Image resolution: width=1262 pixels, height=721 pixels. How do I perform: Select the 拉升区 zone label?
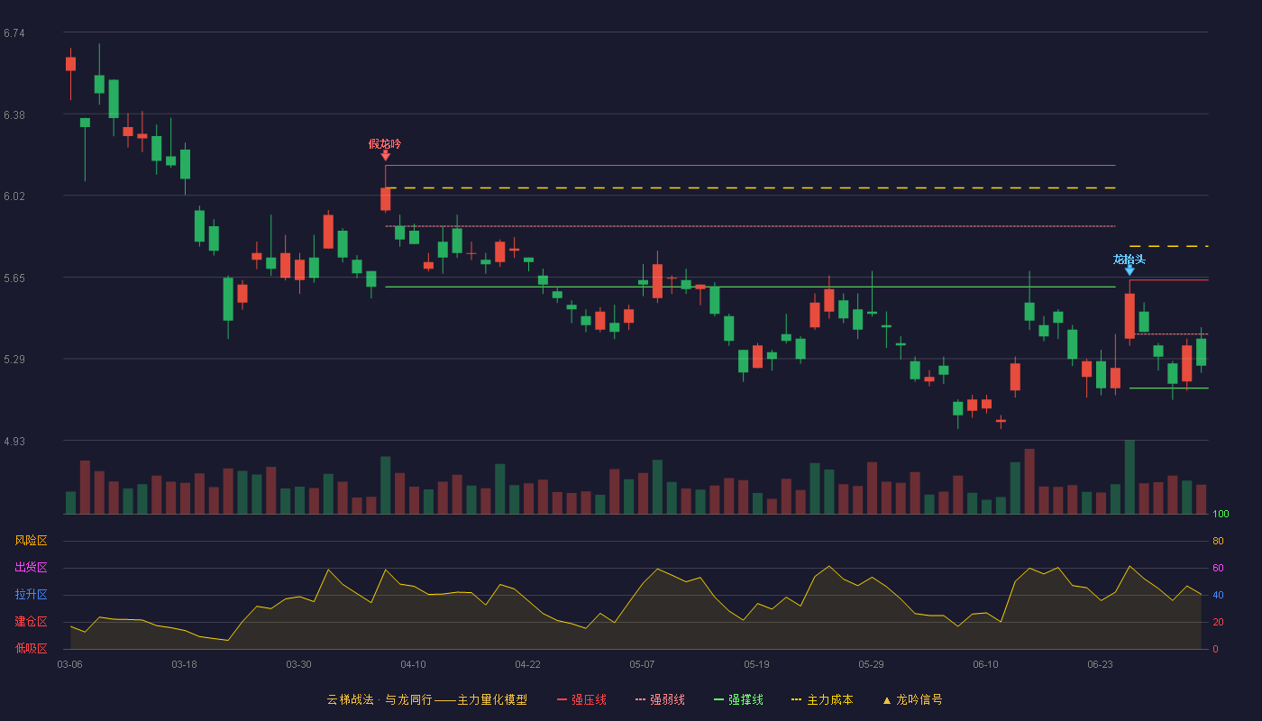coord(31,595)
